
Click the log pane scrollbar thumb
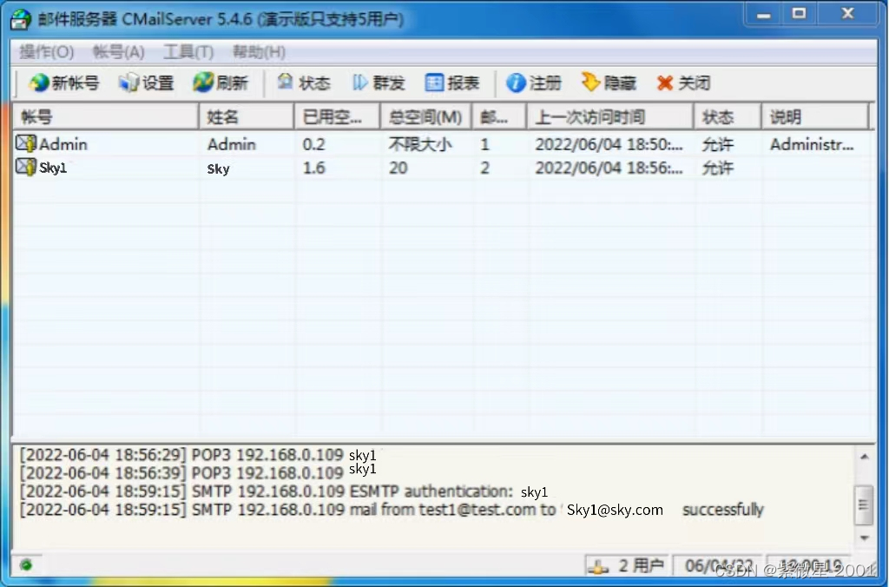click(864, 505)
